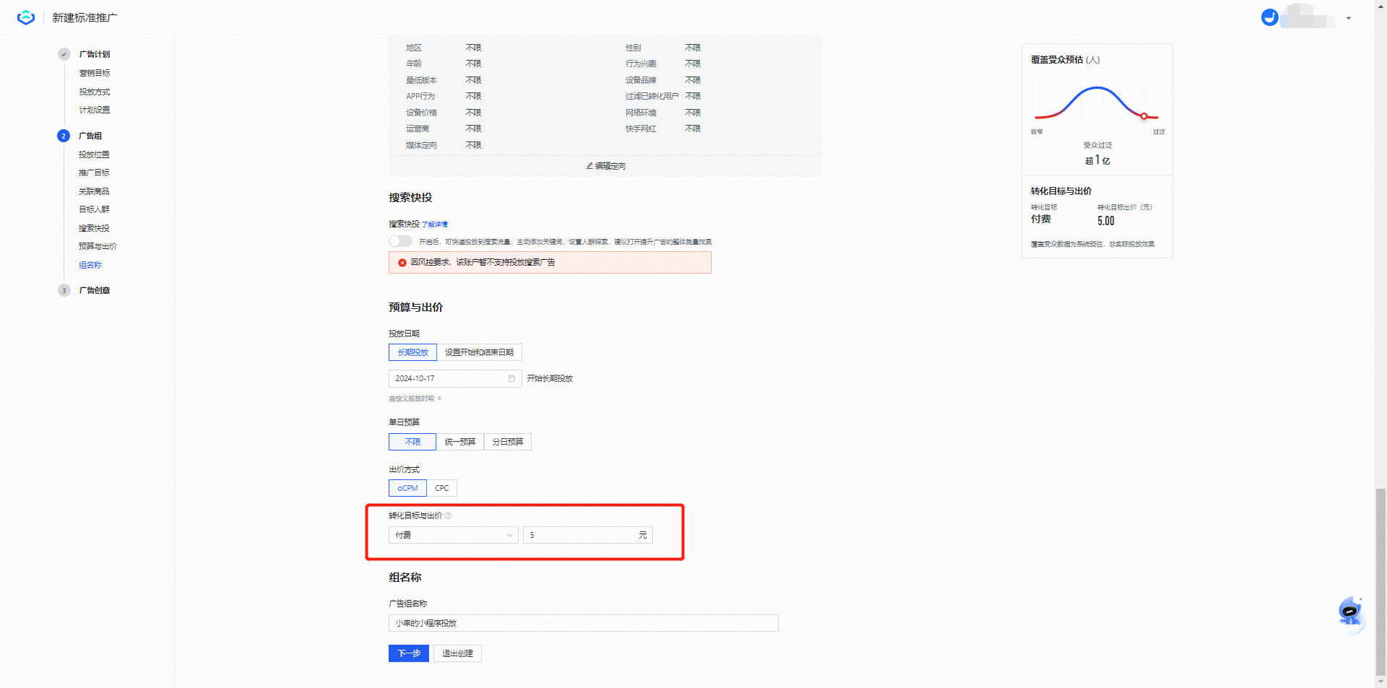This screenshot has width=1387, height=688.
Task: Go to 广告计划 step in sidebar
Action: pyautogui.click(x=95, y=54)
